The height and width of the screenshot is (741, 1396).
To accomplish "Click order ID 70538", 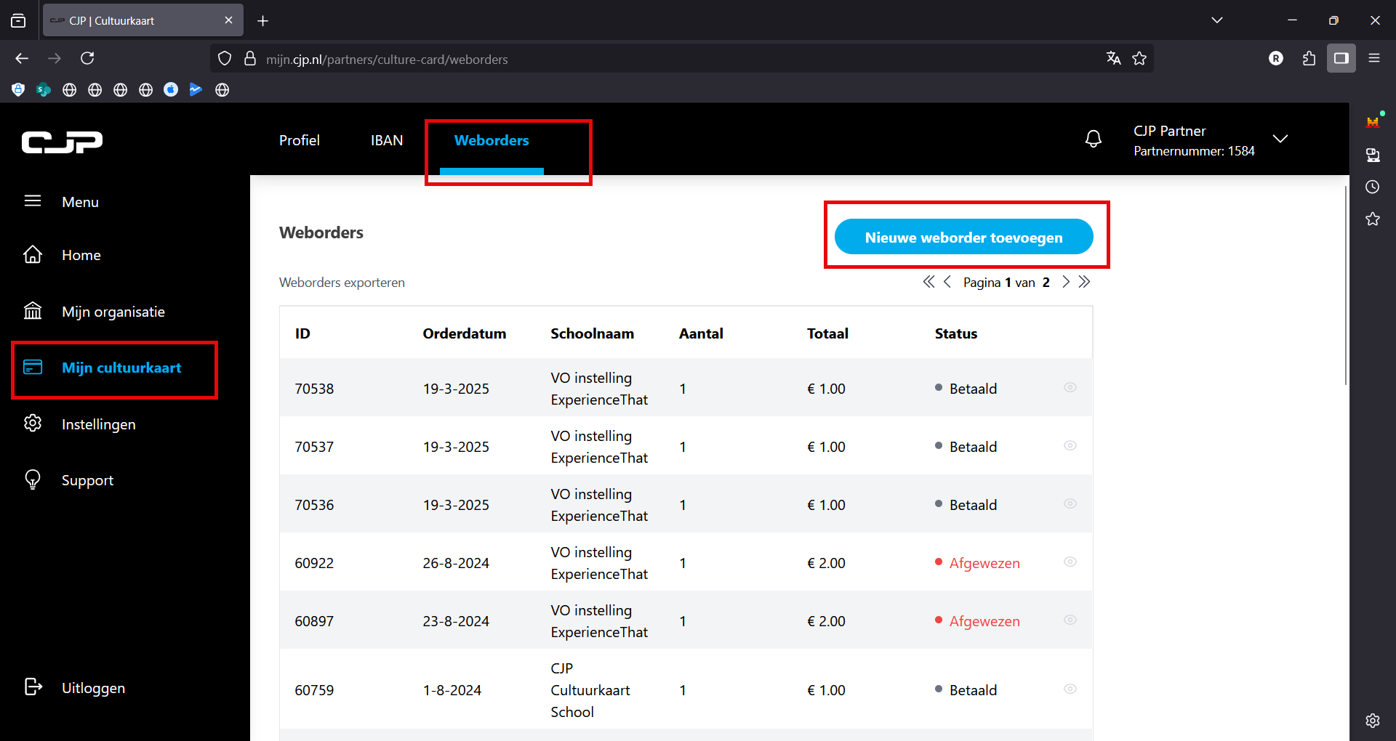I will [x=314, y=389].
